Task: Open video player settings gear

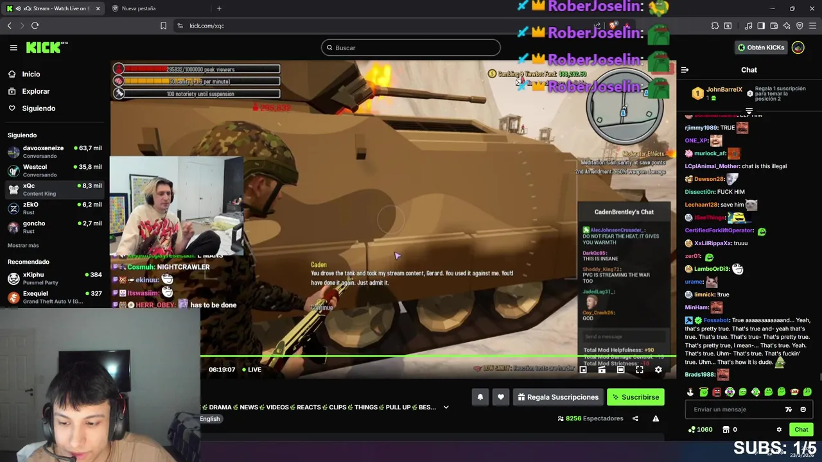Action: pos(658,370)
